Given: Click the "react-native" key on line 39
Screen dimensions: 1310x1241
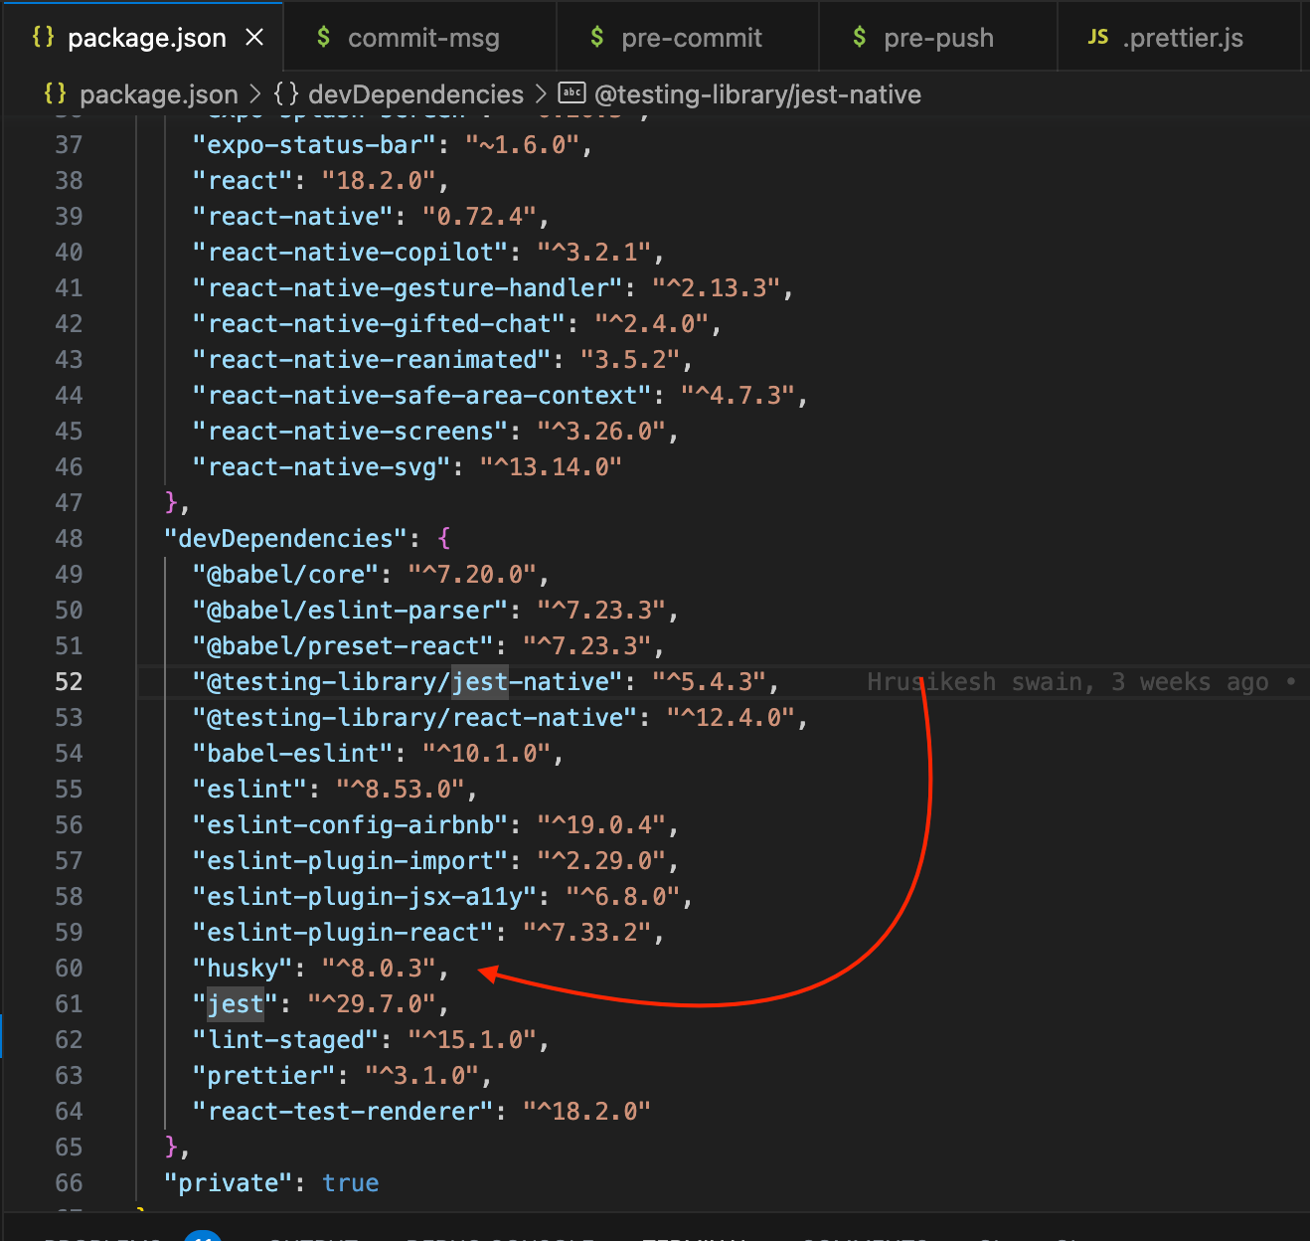Looking at the screenshot, I should [292, 217].
